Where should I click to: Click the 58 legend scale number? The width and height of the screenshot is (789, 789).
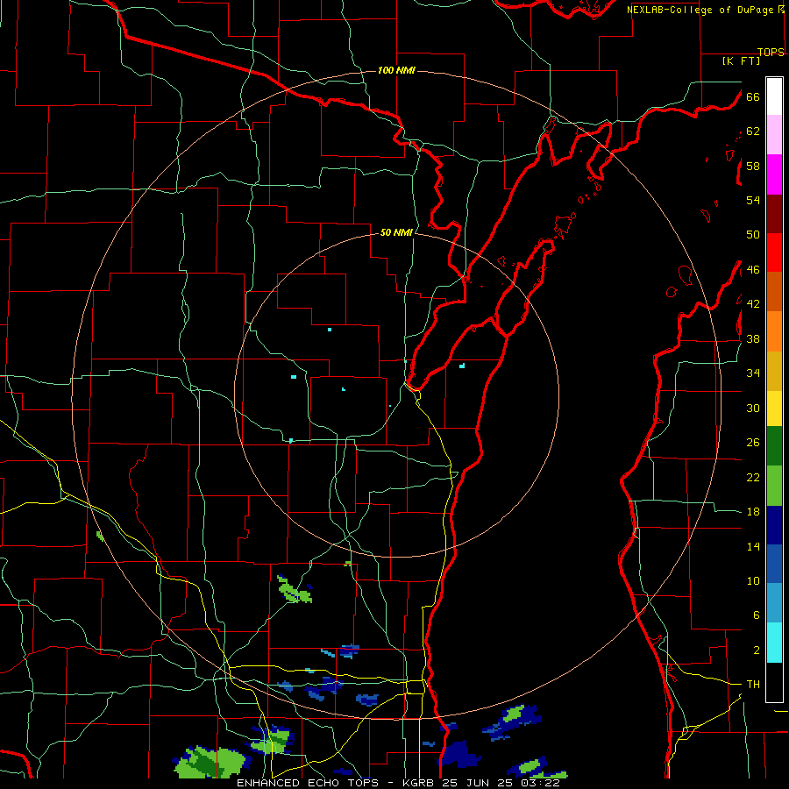[x=753, y=166]
